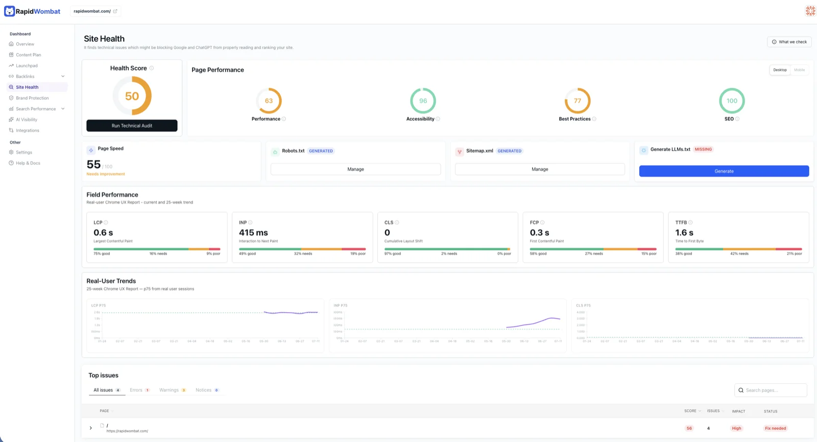This screenshot has height=442, width=817.
Task: Click the Backlinks link icon
Action: point(11,76)
